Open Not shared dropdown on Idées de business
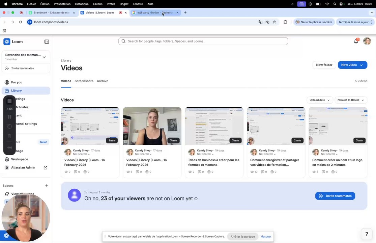Viewport: 376px width, 243px height. pos(205,154)
